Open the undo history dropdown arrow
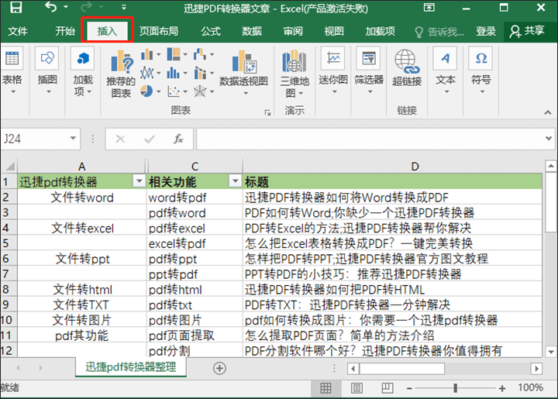 pyautogui.click(x=66, y=7)
